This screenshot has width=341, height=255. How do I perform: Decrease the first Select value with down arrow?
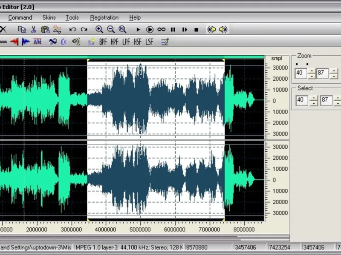(314, 103)
